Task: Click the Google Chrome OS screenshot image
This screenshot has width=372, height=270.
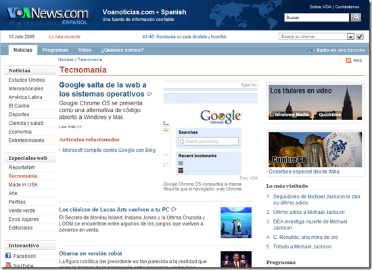Action: coord(210,128)
